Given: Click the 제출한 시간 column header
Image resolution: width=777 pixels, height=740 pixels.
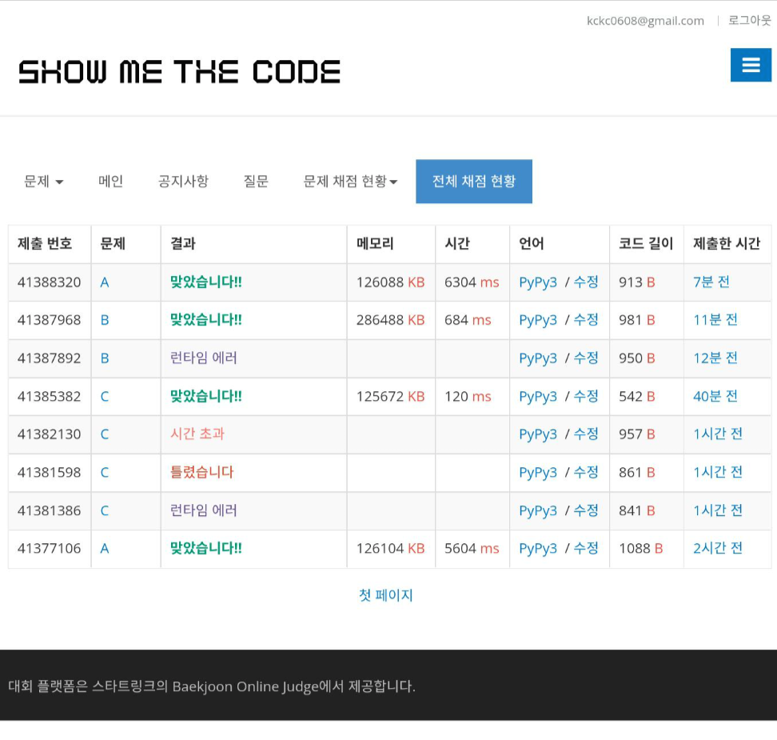Looking at the screenshot, I should (726, 243).
